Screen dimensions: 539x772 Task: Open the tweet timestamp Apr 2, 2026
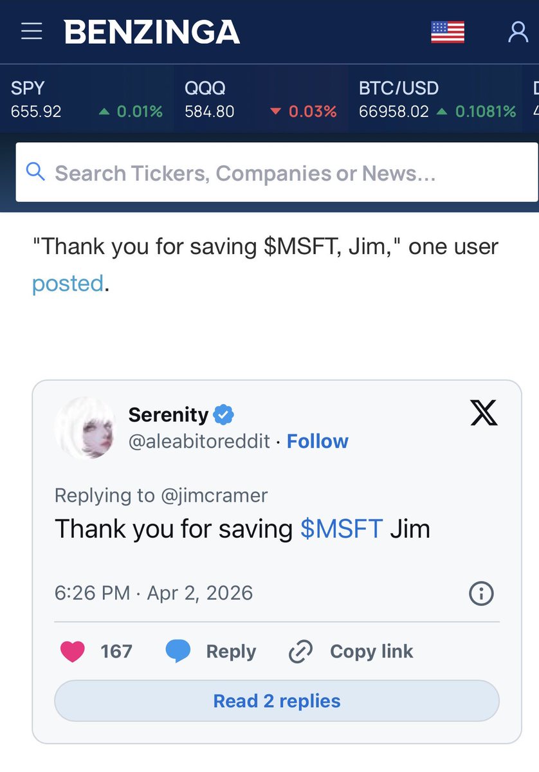pos(154,593)
